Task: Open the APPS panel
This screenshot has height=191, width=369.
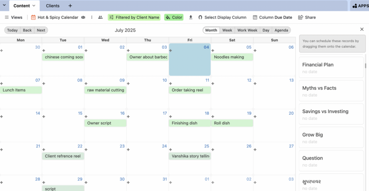Action: click(360, 6)
